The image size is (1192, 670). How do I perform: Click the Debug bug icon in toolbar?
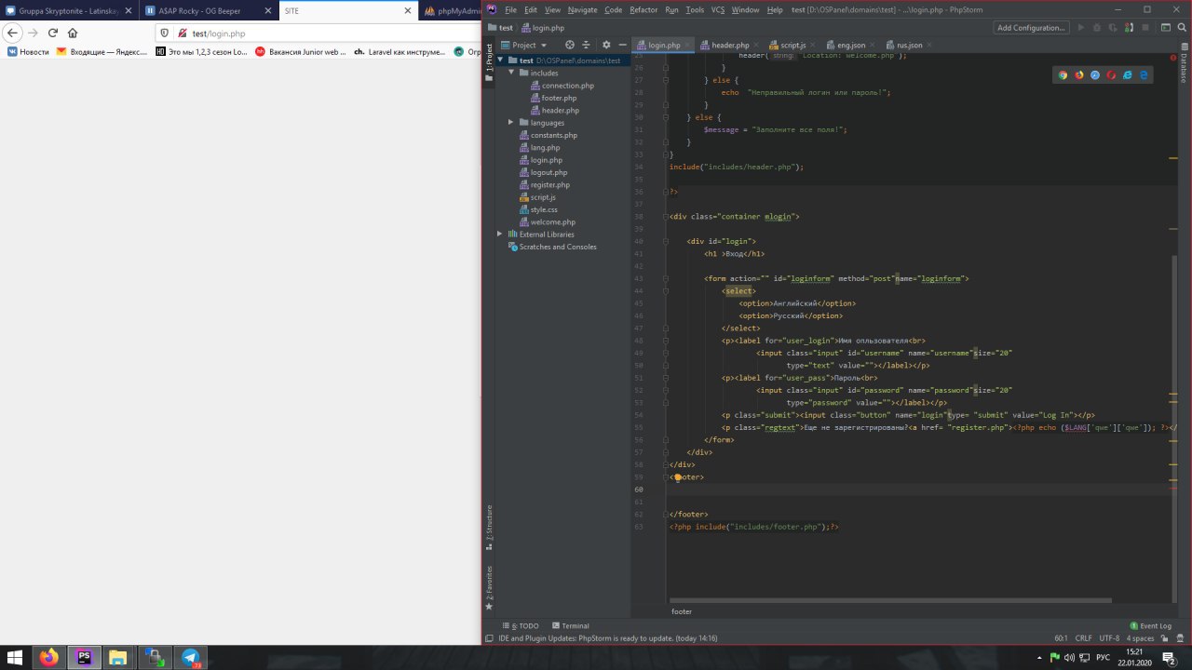point(1096,28)
